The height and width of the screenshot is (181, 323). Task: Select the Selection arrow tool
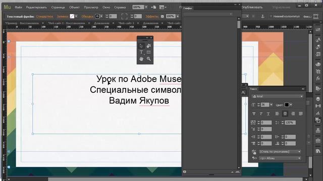pyautogui.click(x=141, y=46)
